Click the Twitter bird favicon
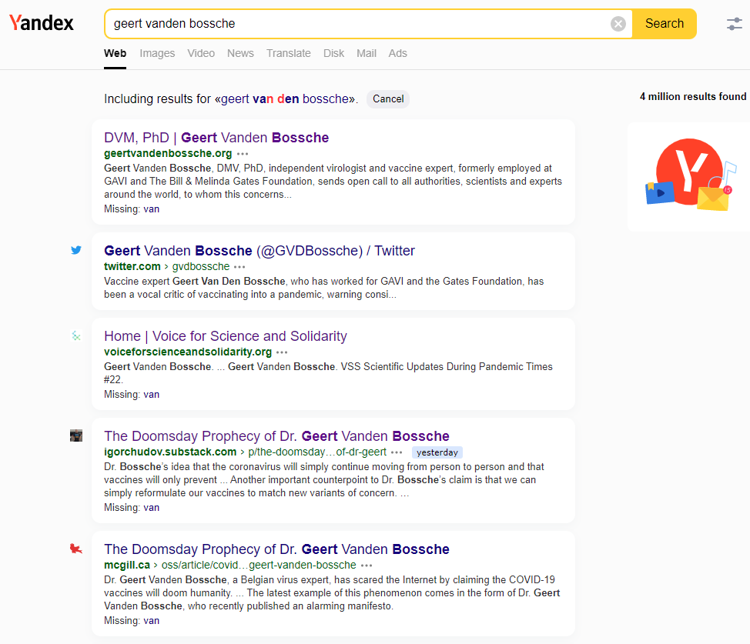This screenshot has width=750, height=644. 76,250
